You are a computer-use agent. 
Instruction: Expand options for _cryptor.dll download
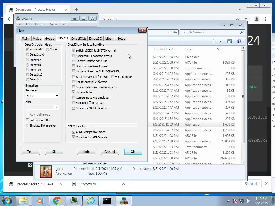pos(124,184)
